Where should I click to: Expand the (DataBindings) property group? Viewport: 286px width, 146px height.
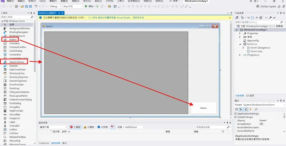pyautogui.click(x=235, y=117)
